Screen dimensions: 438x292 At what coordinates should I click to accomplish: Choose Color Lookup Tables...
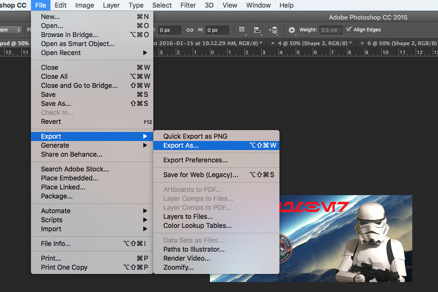point(216,226)
